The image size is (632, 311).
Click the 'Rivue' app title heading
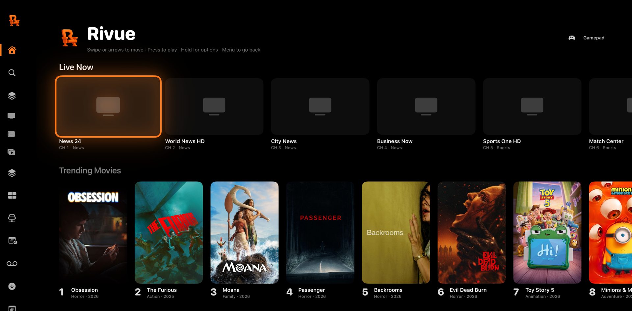coord(111,34)
